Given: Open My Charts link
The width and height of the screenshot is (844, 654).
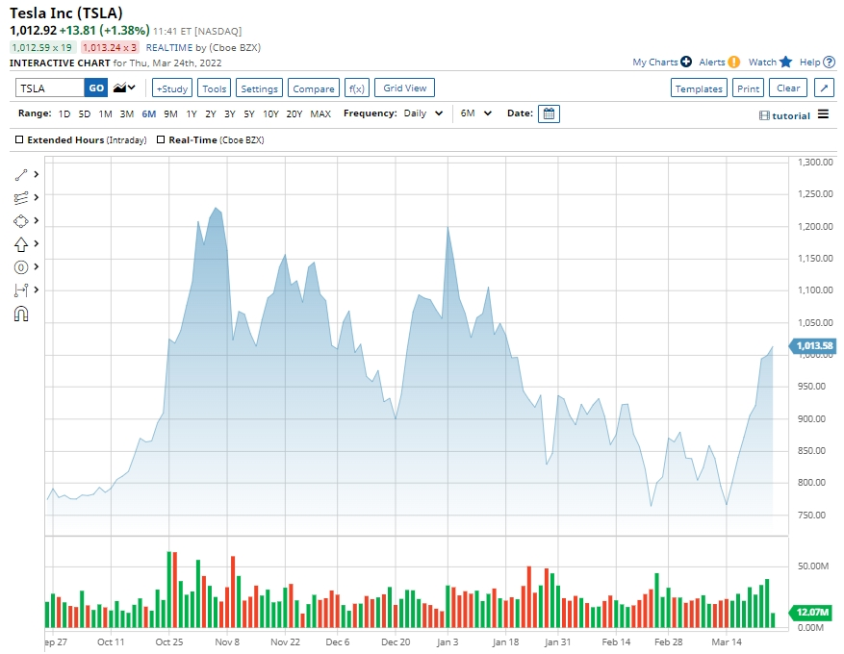Looking at the screenshot, I should tap(655, 62).
